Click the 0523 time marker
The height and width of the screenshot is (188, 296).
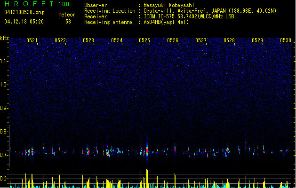coord(88,40)
